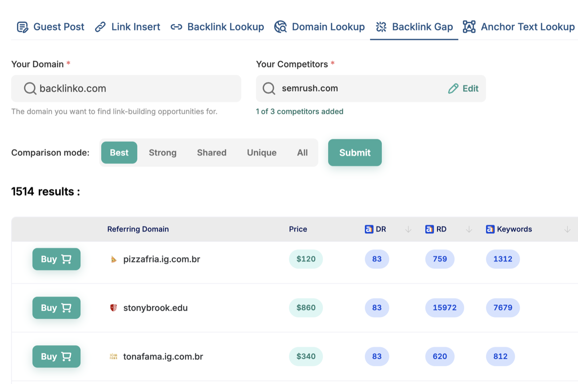
Task: Buy the pizzafria.ig.com.br backlink
Action: [x=56, y=259]
